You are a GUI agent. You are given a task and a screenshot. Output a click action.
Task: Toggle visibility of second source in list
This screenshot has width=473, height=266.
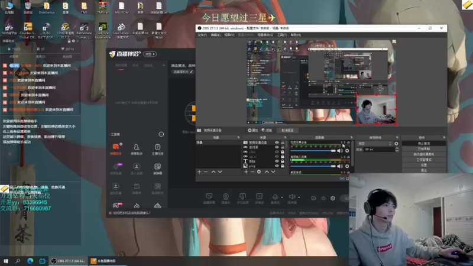coord(277,147)
